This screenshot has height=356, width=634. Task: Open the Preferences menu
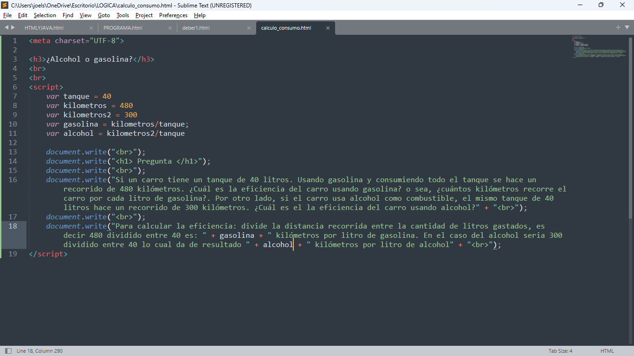[x=173, y=15]
